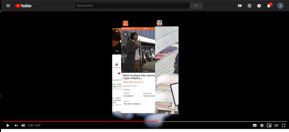Open the YouTube apps grid
Image resolution: width=289 pixels, height=132 pixels.
[x=249, y=6]
